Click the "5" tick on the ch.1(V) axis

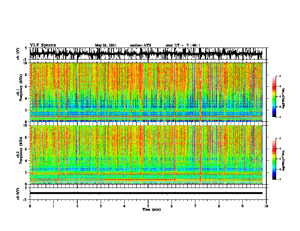click(x=26, y=48)
